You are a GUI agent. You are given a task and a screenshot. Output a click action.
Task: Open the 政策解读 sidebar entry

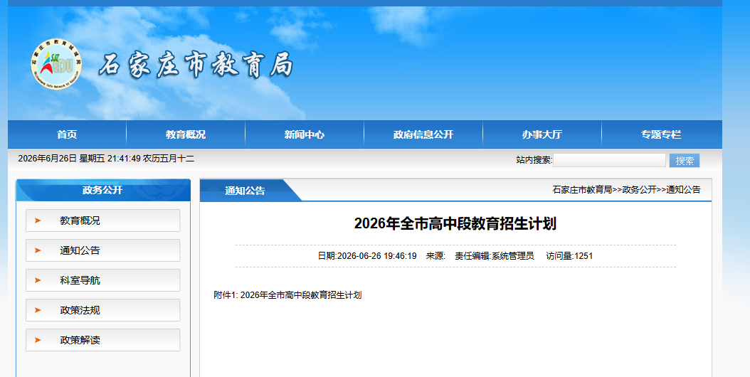103,340
